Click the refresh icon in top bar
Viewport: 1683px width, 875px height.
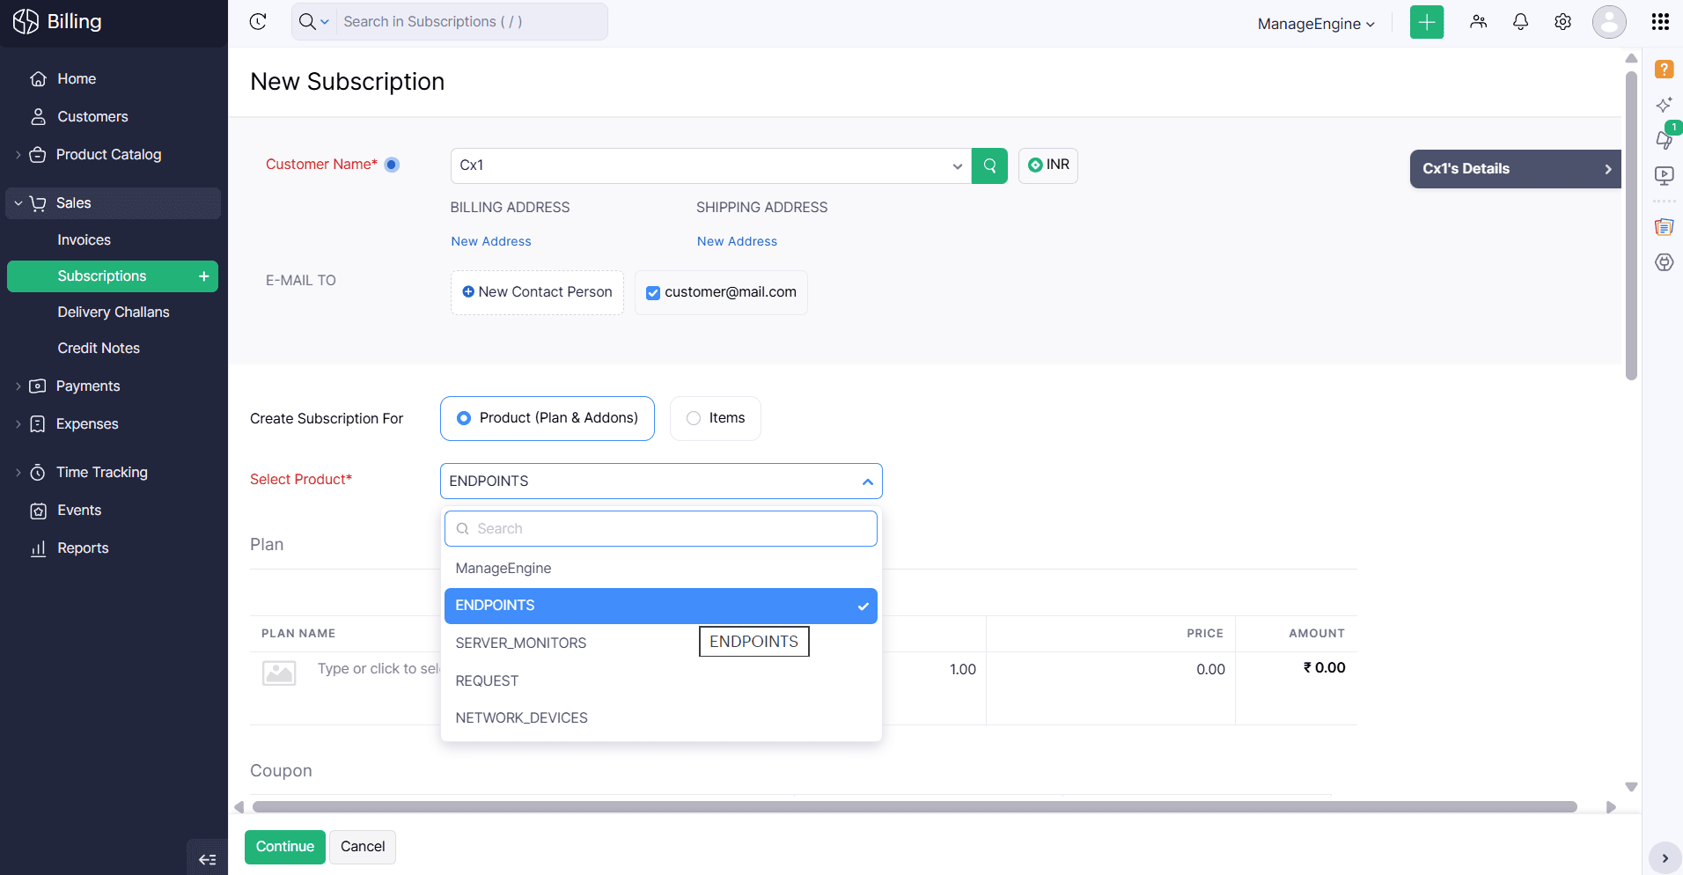pos(258,22)
